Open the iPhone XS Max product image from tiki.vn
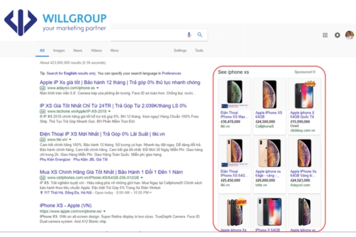The width and height of the screenshot is (356, 237). [234, 94]
